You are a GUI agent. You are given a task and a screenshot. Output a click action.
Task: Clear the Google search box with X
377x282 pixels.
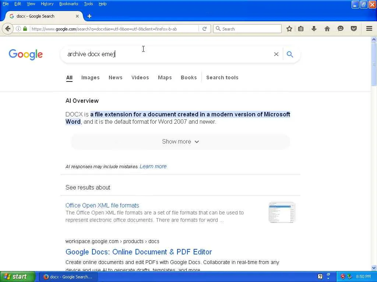pyautogui.click(x=276, y=54)
